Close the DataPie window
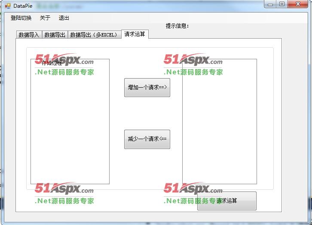Screen dimensions: 312x225 (298, 4)
